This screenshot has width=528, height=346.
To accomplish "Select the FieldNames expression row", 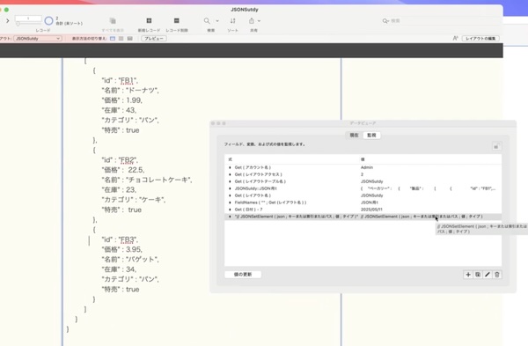I will coord(363,202).
